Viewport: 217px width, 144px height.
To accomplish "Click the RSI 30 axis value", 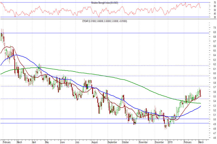I will [x=215, y=17].
